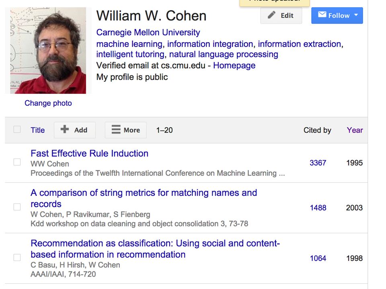The image size is (386, 289).
Task: Click the plus icon to add article
Action: (x=64, y=129)
